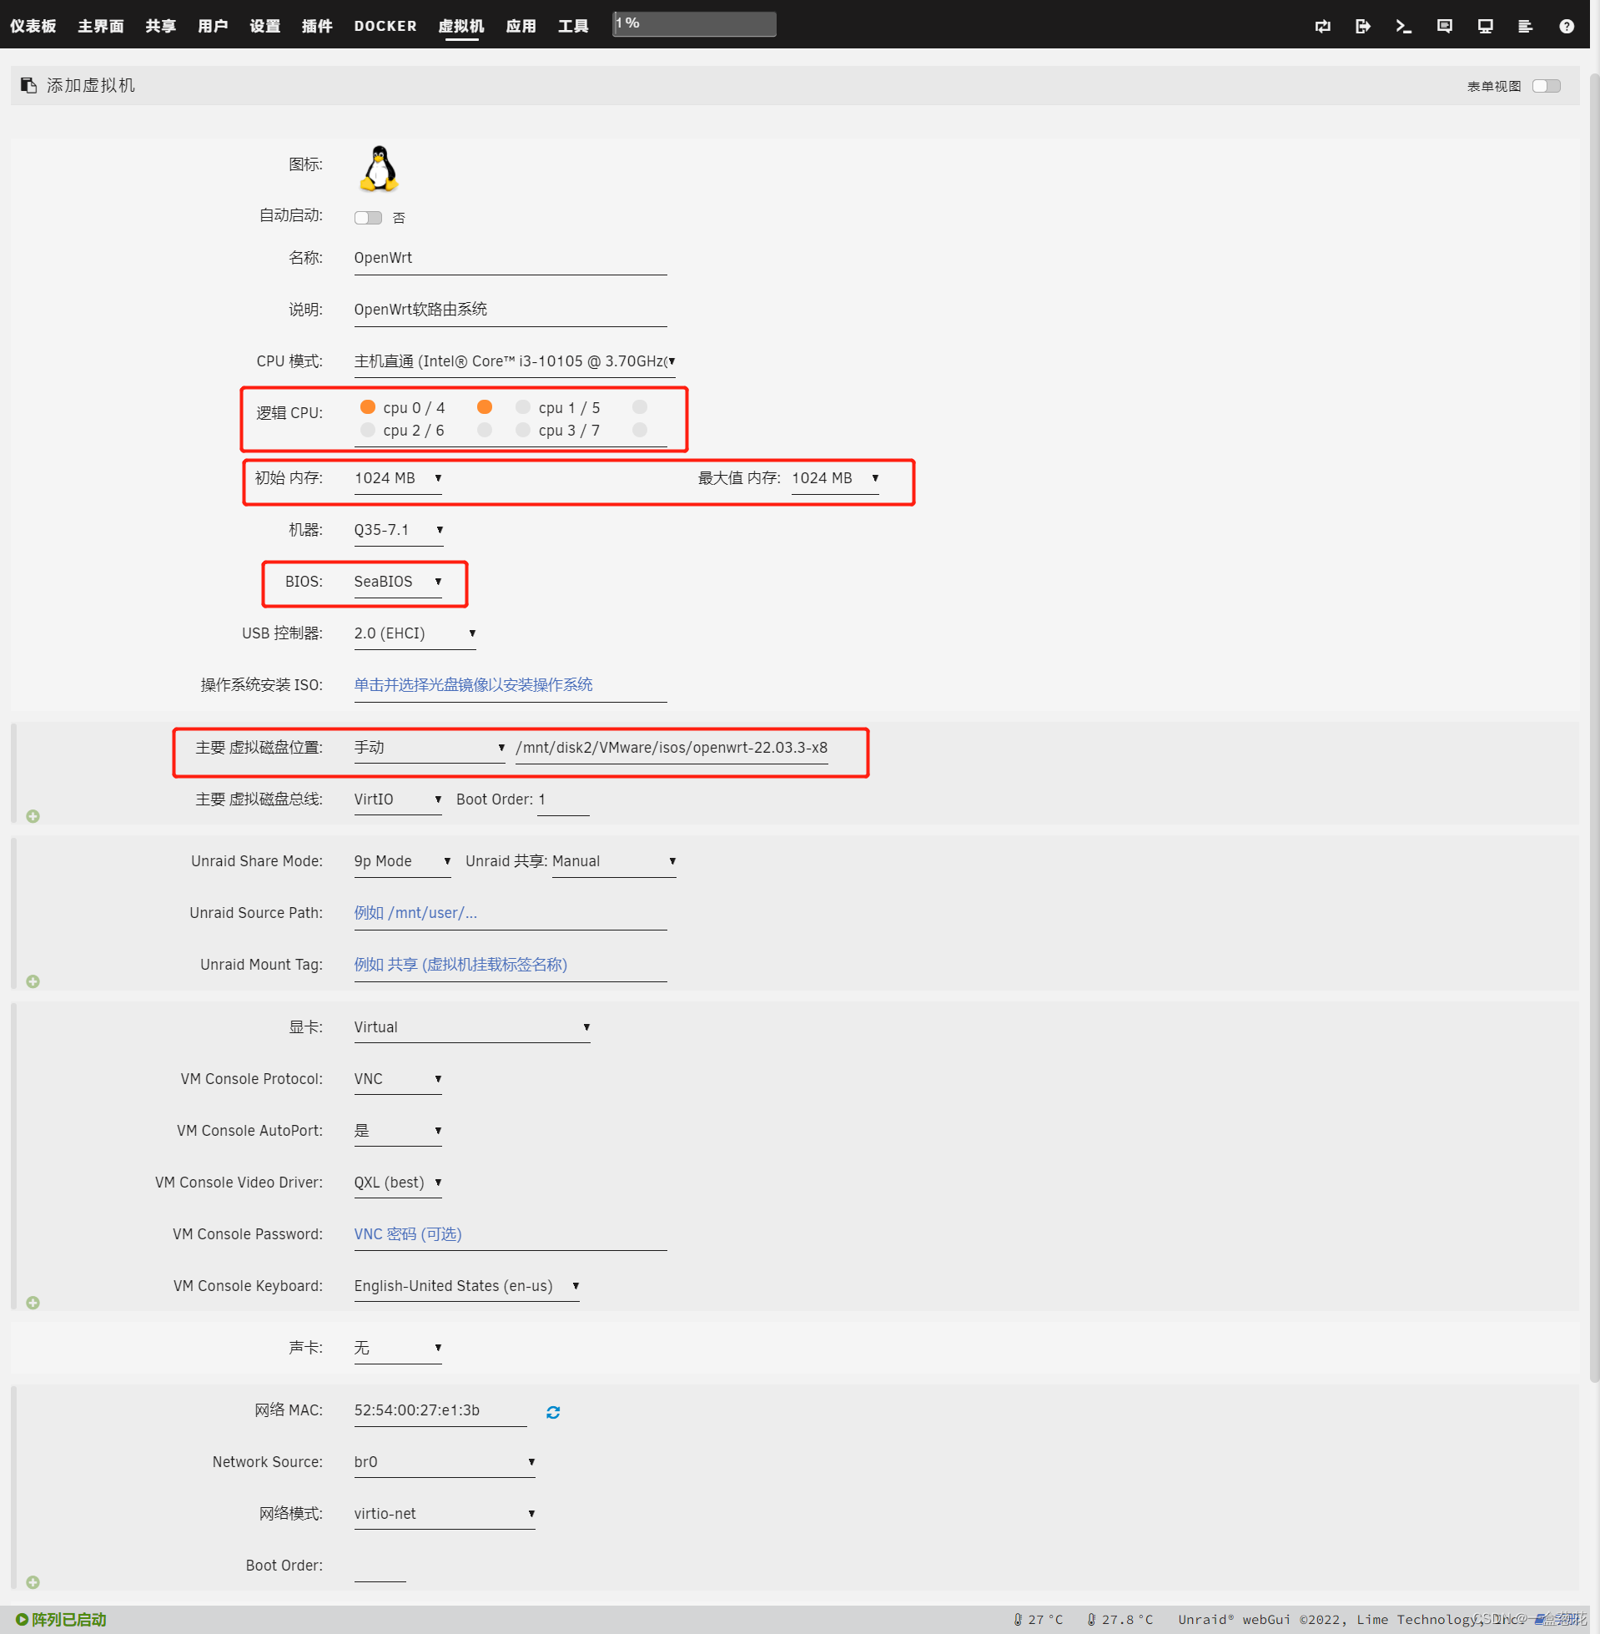Toggle the 自动启动 switch
Viewport: 1600px width, 1634px height.
pos(367,217)
